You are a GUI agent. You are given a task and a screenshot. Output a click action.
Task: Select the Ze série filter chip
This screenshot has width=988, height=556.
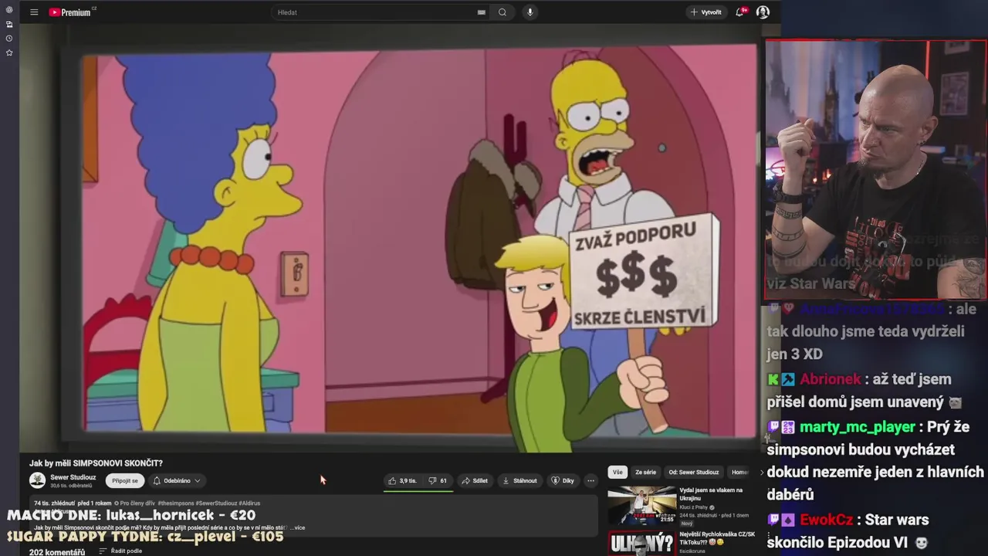pos(645,472)
